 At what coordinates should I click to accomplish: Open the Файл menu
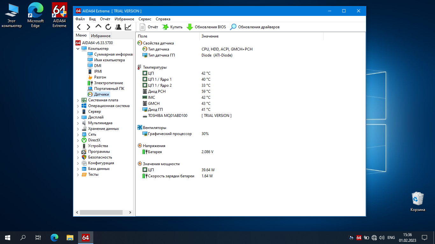coord(80,19)
